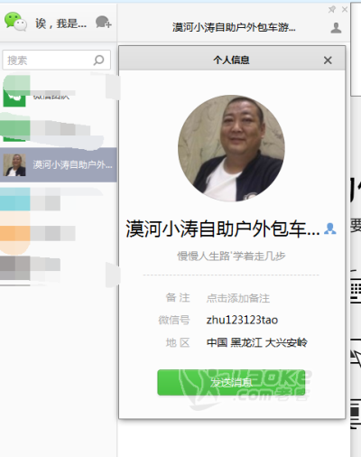Click the large round profile photo
The height and width of the screenshot is (457, 361).
click(231, 148)
